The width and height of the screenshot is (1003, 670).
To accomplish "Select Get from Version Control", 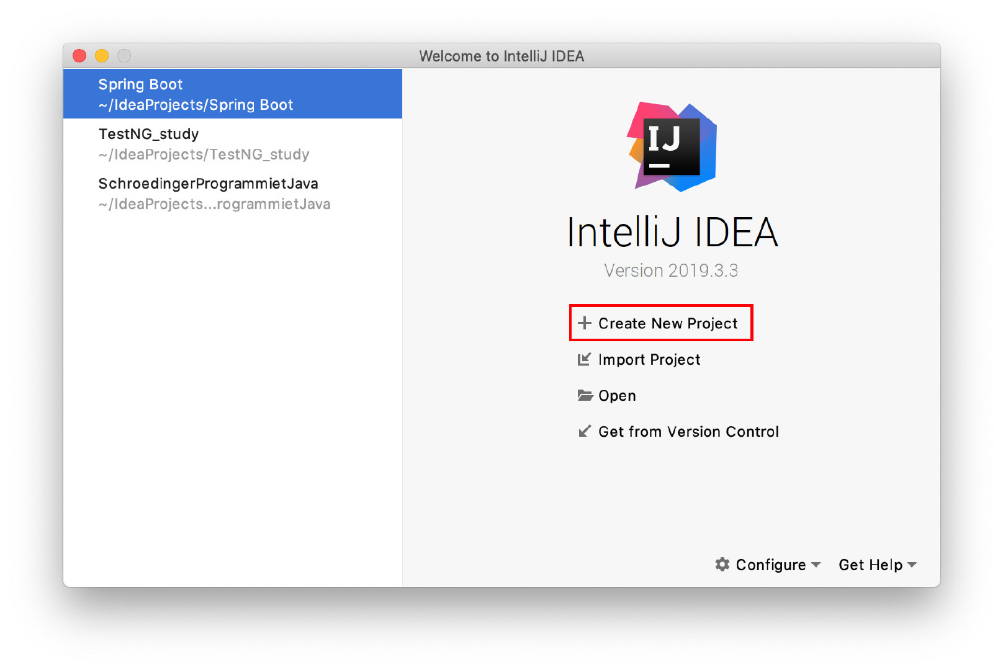I will coord(678,431).
